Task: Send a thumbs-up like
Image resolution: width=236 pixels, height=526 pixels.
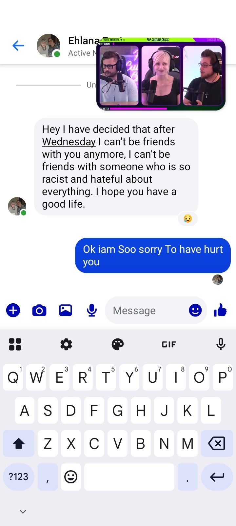Action: [220, 310]
